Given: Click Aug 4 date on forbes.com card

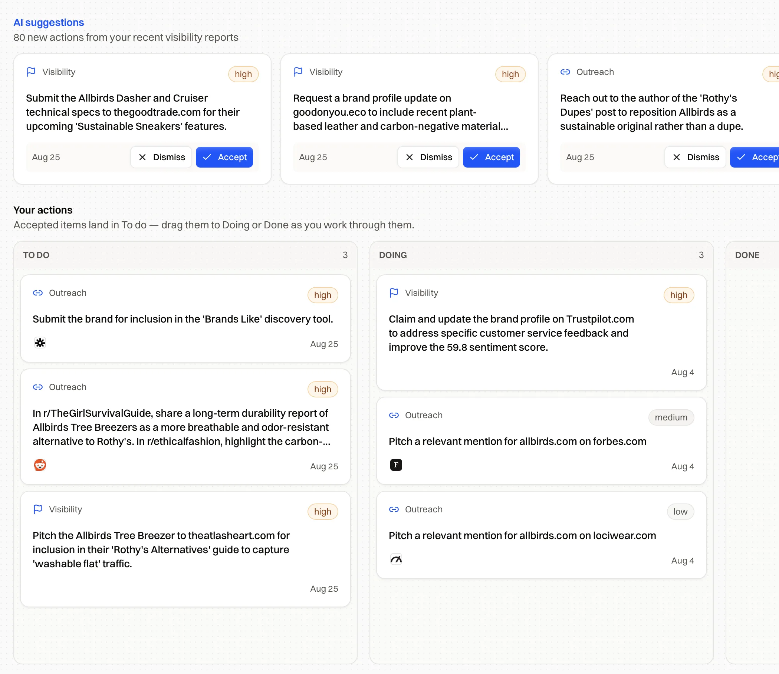Looking at the screenshot, I should point(683,466).
